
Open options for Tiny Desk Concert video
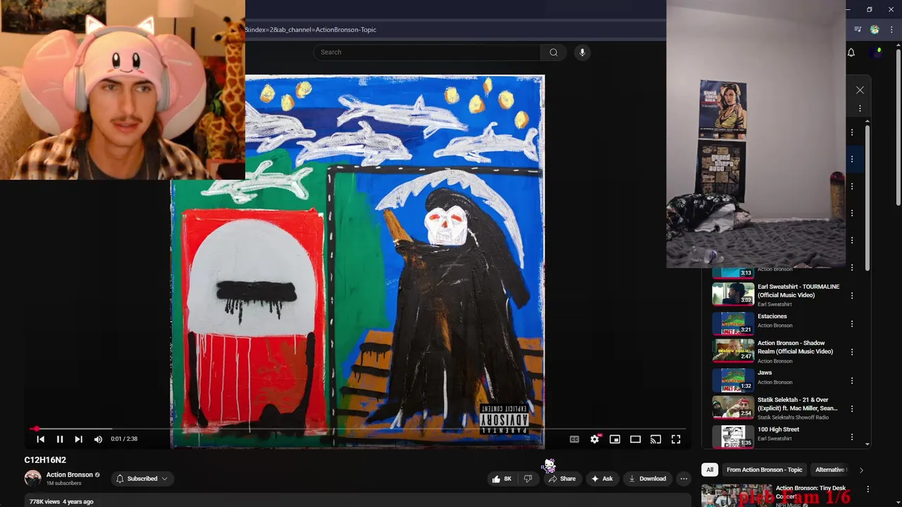pos(867,489)
